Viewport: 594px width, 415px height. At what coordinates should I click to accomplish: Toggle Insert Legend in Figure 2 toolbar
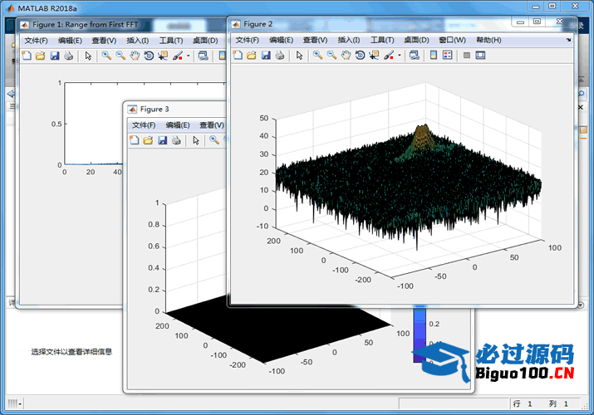447,56
